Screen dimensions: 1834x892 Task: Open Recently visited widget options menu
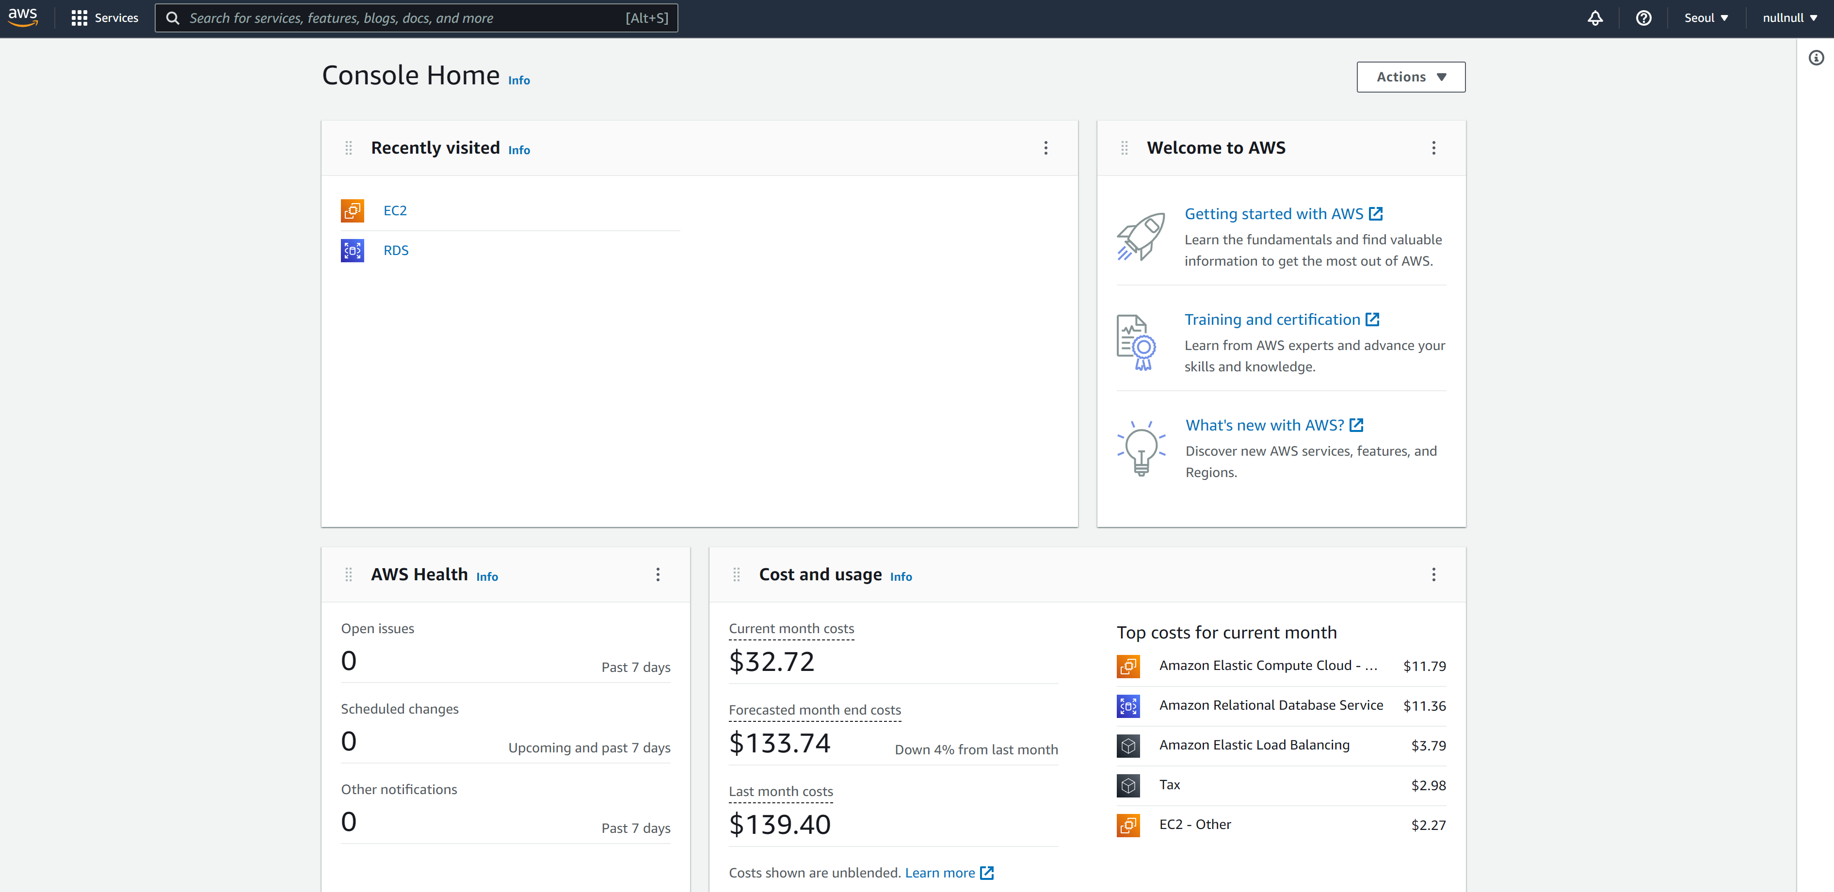[1046, 148]
